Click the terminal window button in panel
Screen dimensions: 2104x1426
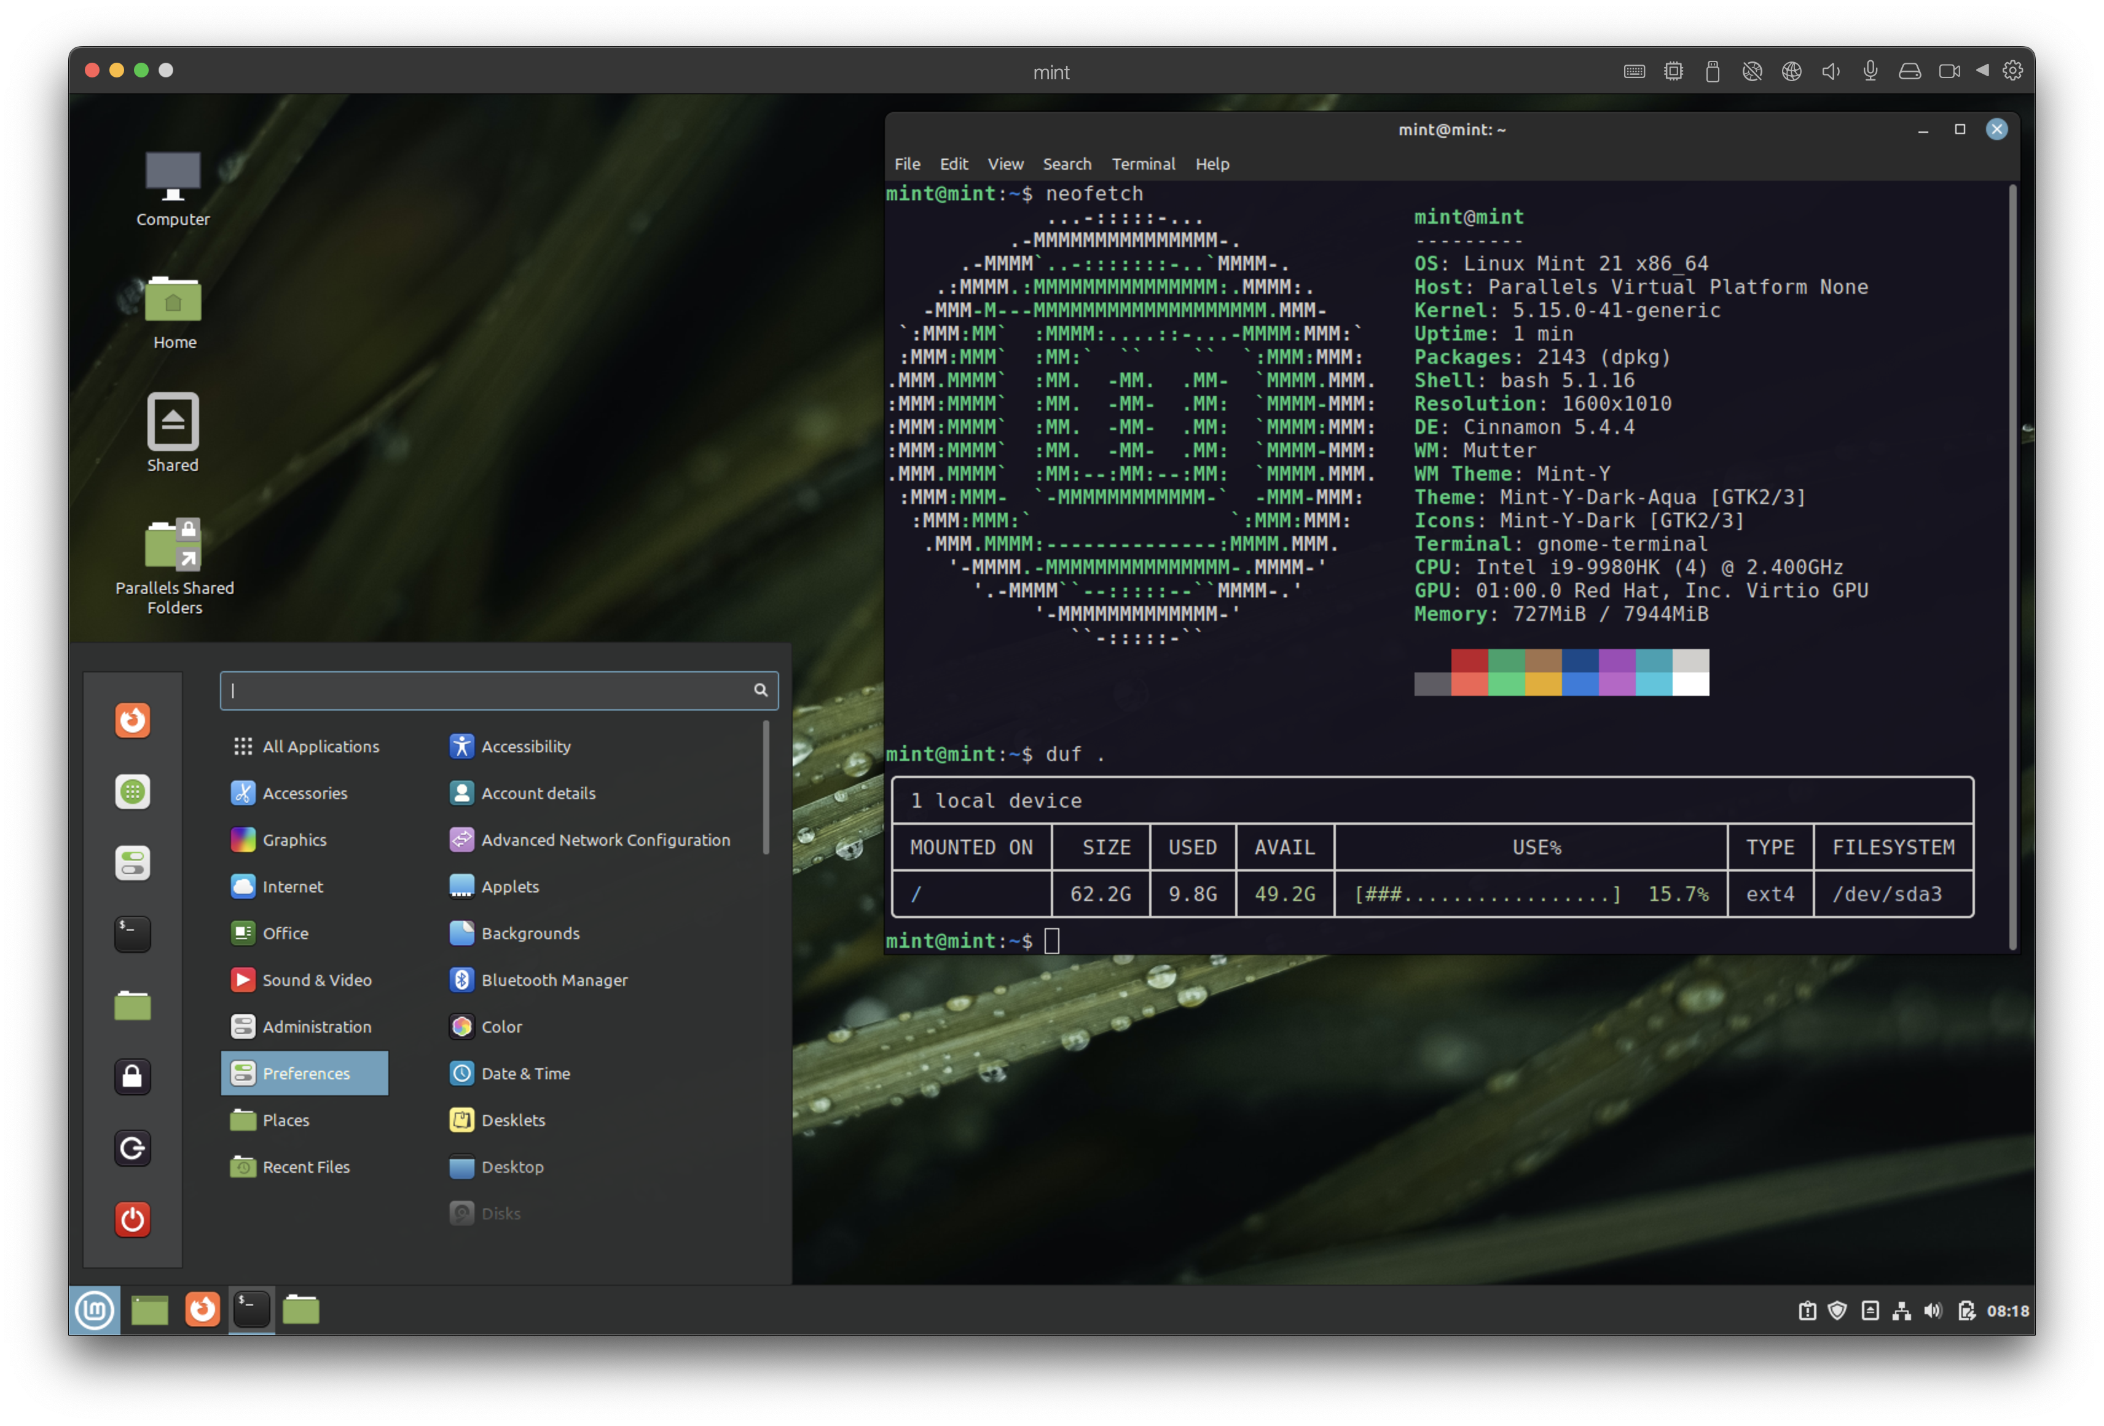click(252, 1310)
